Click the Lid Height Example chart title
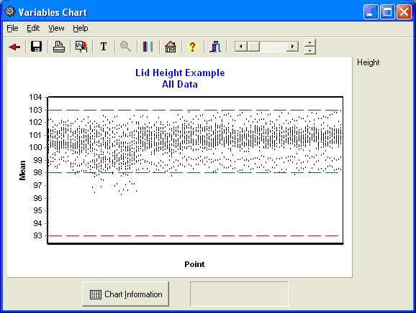416x313 pixels. [x=180, y=73]
